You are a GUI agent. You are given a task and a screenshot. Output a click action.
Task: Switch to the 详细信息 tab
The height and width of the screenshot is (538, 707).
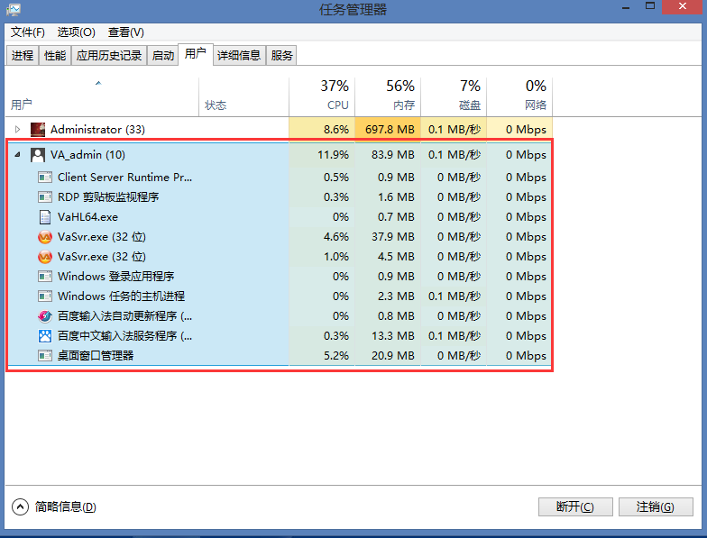(x=239, y=56)
